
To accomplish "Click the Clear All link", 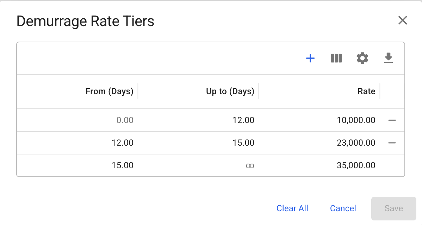I will pyautogui.click(x=292, y=208).
